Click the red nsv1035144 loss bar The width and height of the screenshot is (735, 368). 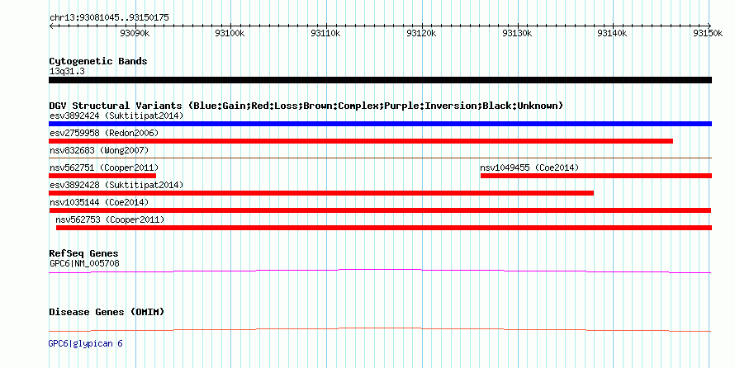coord(380,210)
